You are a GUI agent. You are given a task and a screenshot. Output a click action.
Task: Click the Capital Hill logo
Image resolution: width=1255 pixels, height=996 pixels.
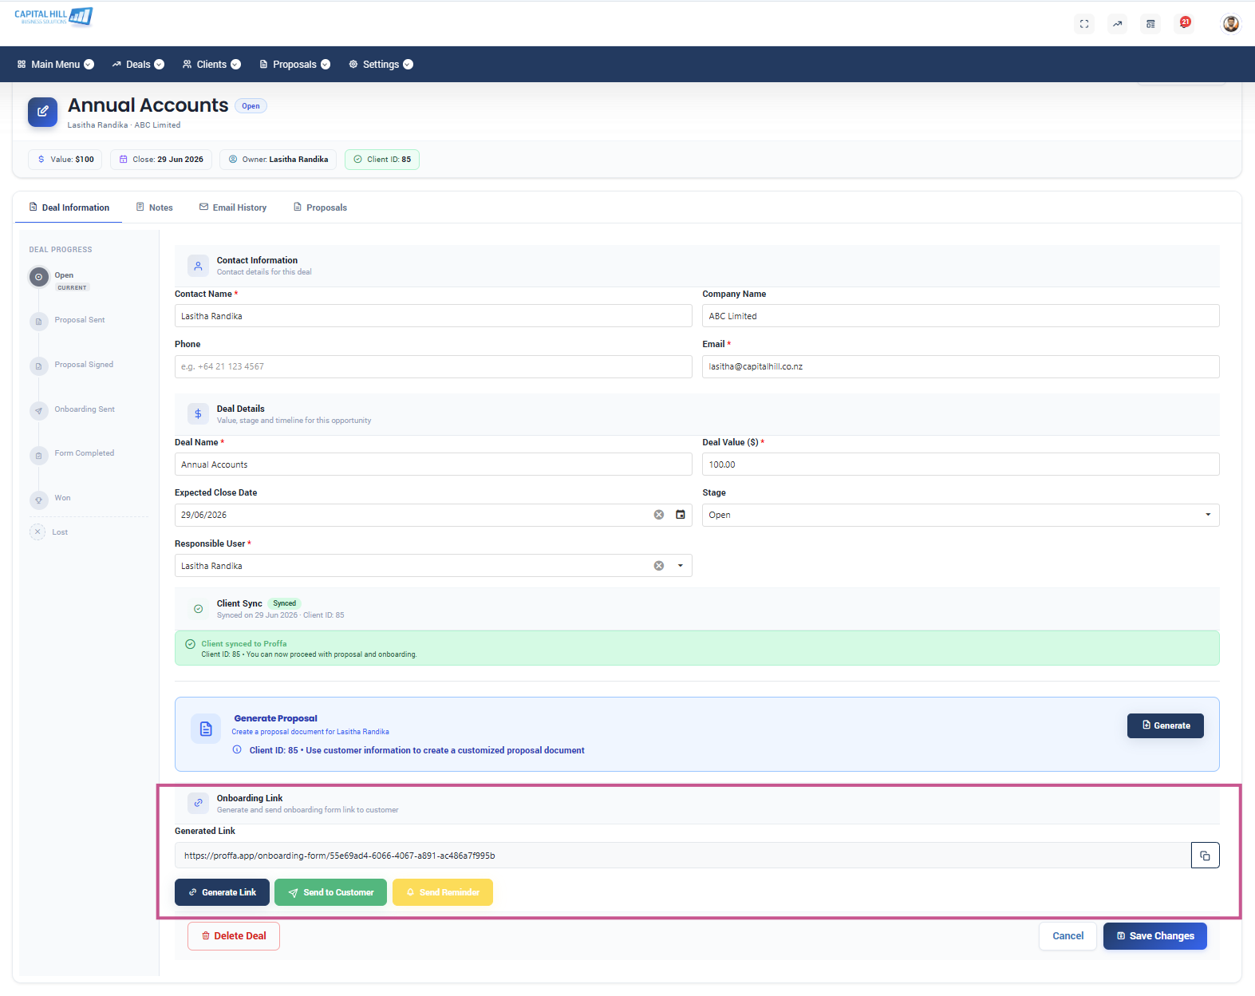point(53,17)
